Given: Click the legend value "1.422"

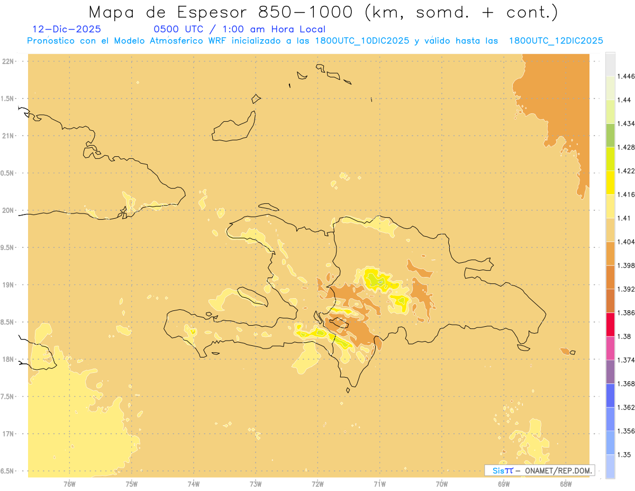Looking at the screenshot, I should pos(627,171).
